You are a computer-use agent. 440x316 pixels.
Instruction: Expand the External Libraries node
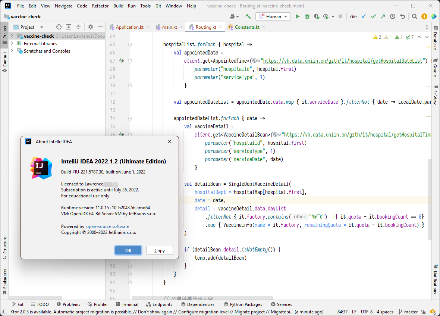[12, 44]
